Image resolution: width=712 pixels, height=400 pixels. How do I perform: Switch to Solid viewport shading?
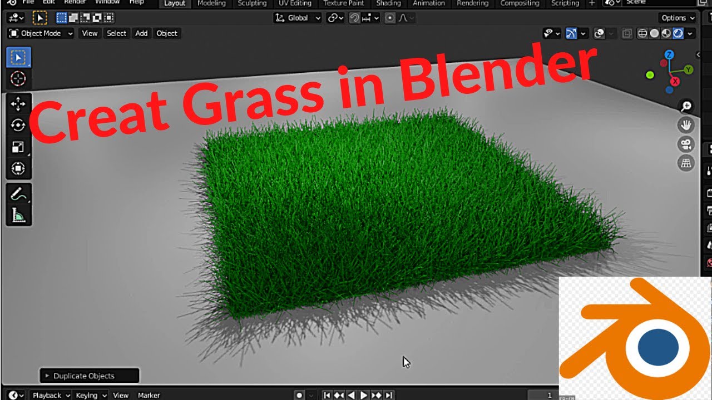[x=654, y=33]
